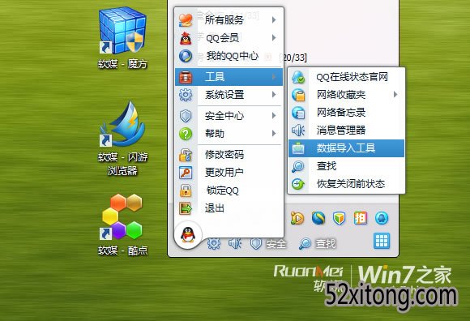The image size is (470, 321).
Task: Click the QQ penguin main menu button
Action: click(188, 235)
